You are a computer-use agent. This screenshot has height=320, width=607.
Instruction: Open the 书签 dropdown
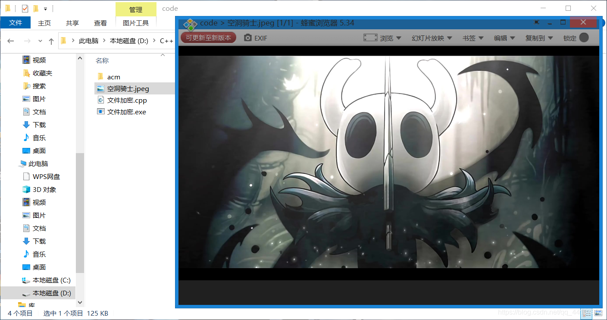click(x=472, y=38)
